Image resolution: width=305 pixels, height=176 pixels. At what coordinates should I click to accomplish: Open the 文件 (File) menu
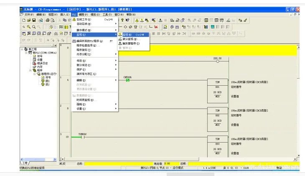click(x=28, y=14)
